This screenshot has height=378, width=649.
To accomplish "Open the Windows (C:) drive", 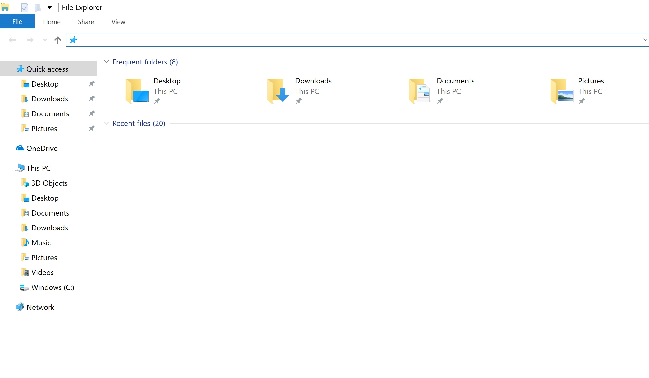I will tap(53, 287).
